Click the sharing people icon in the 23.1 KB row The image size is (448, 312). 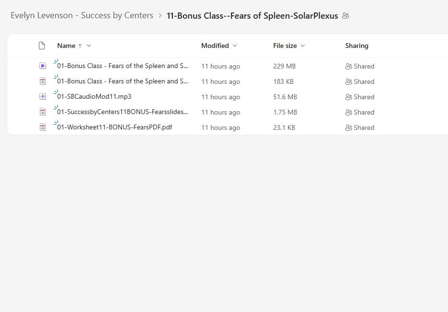point(348,128)
